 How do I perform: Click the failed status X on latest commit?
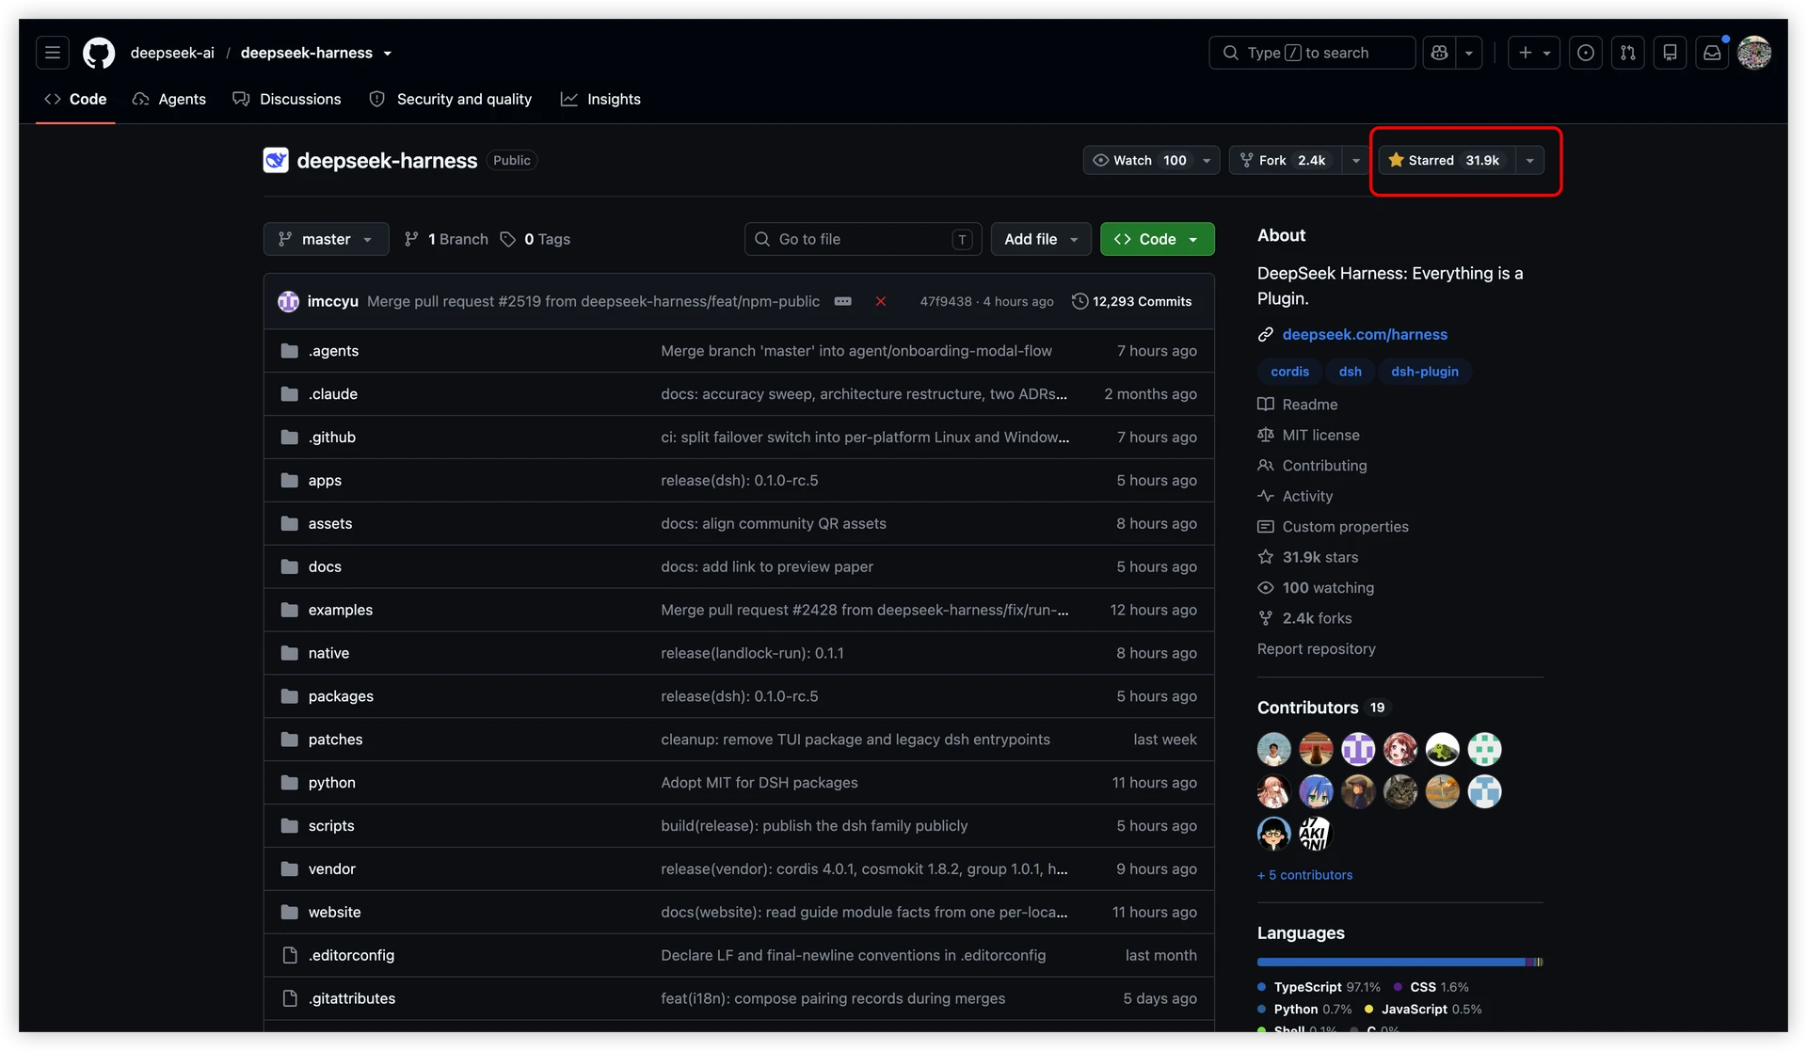(881, 301)
